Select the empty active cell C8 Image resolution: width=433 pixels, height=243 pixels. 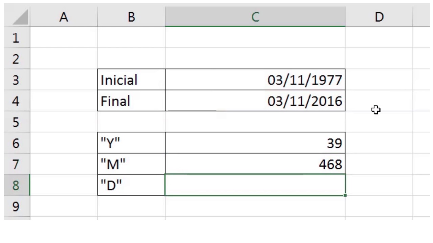point(255,185)
